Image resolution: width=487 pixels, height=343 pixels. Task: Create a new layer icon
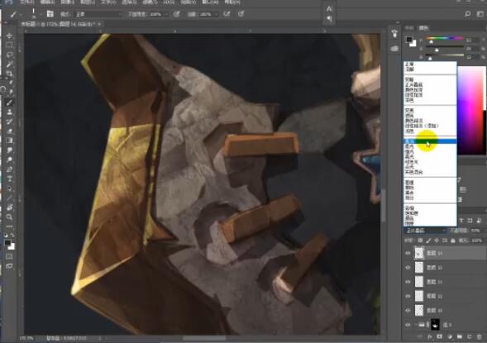[470, 336]
